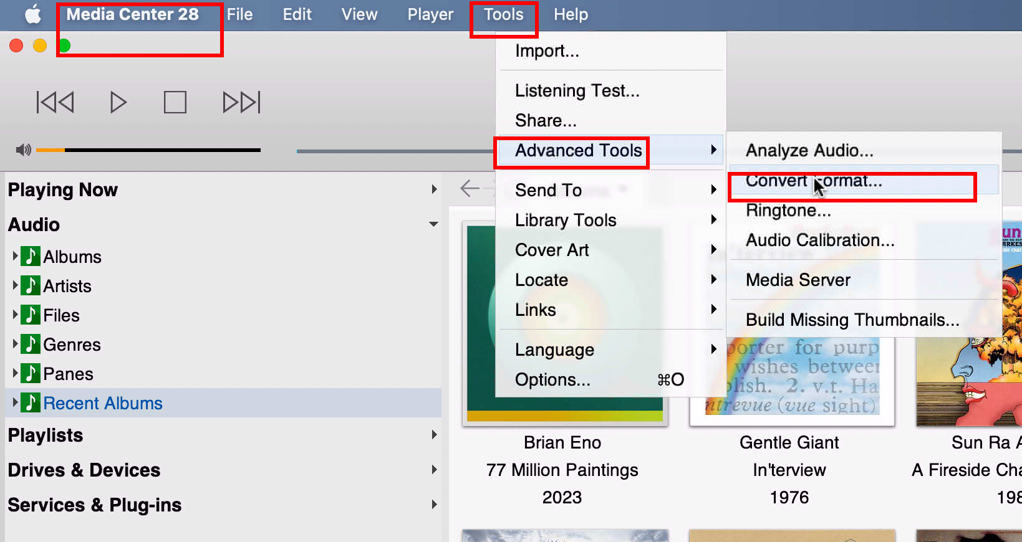The width and height of the screenshot is (1022, 542).
Task: Go back with the left arrow button
Action: [470, 188]
